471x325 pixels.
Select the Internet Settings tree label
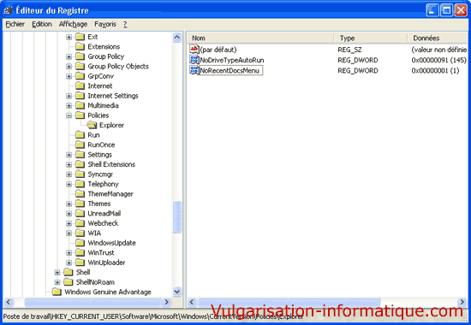113,96
